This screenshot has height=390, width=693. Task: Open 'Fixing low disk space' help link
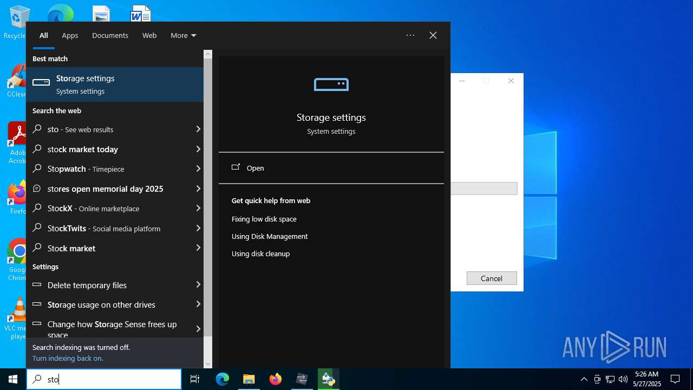click(x=264, y=219)
